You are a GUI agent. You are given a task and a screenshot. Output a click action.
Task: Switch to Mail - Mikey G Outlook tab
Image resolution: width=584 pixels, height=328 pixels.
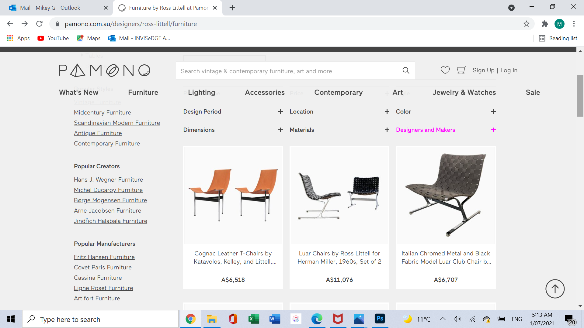pyautogui.click(x=50, y=8)
